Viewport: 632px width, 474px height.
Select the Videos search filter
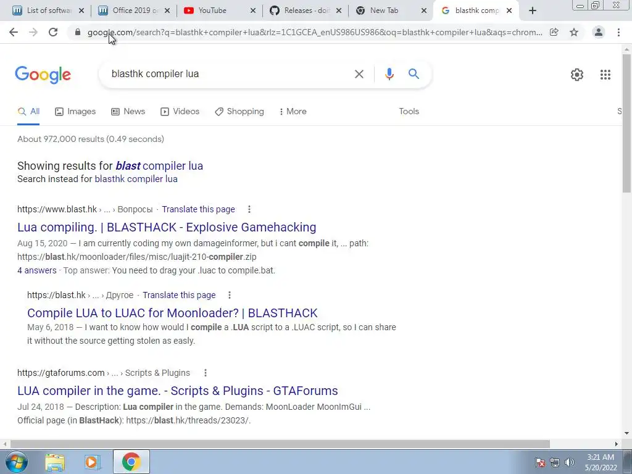[x=180, y=111]
